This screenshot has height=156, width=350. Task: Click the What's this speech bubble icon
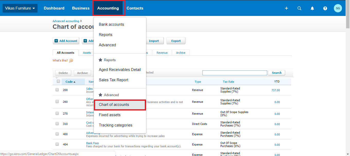[71, 60]
